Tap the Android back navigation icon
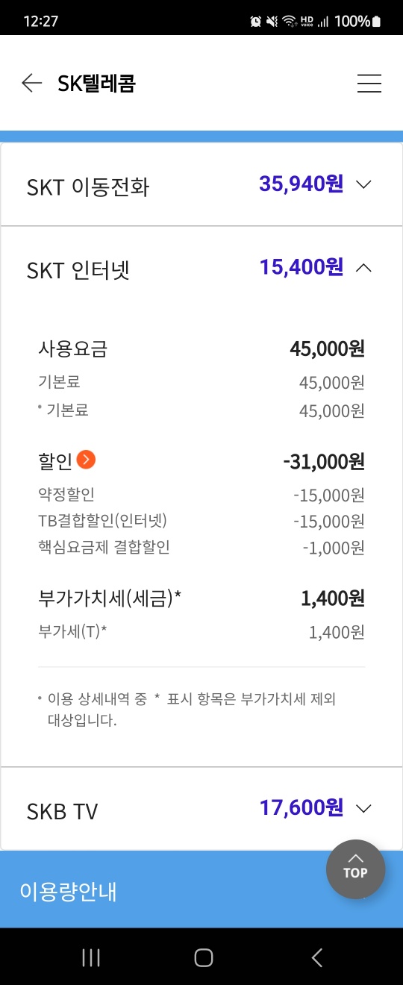Screen dimensions: 403x985 coord(317,958)
